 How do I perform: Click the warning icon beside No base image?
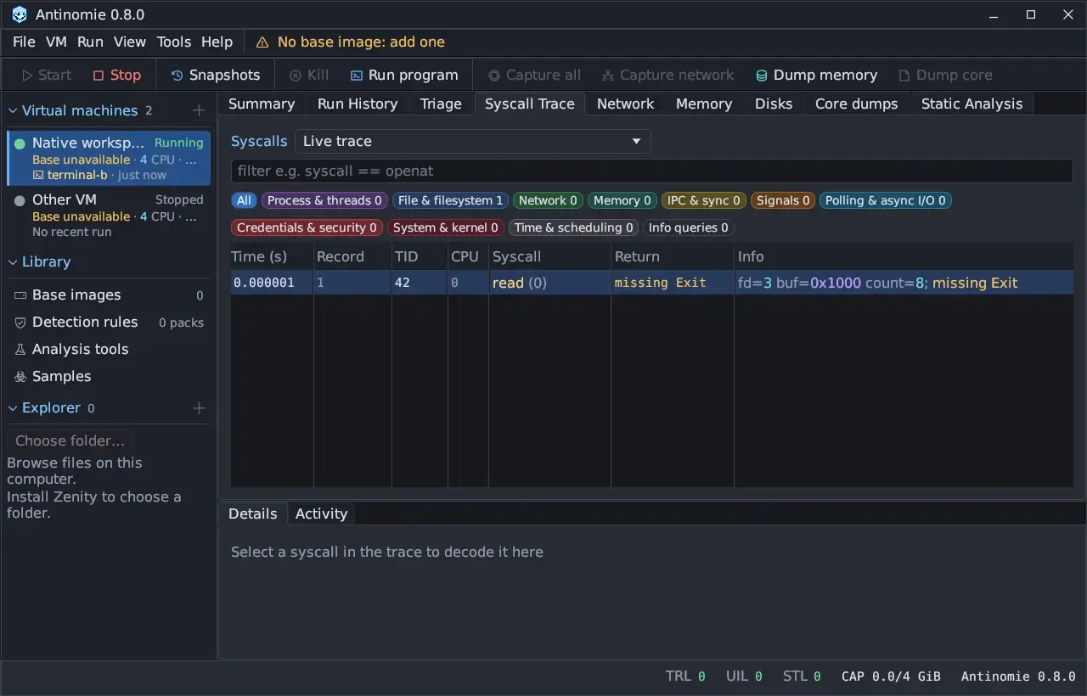click(262, 42)
